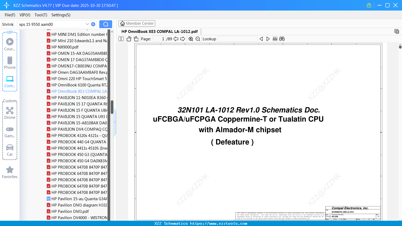Screen dimensions: 402x226
Task: Open HP OMEN 17 DAG37AMB8D0 file
Action: (x=77, y=60)
